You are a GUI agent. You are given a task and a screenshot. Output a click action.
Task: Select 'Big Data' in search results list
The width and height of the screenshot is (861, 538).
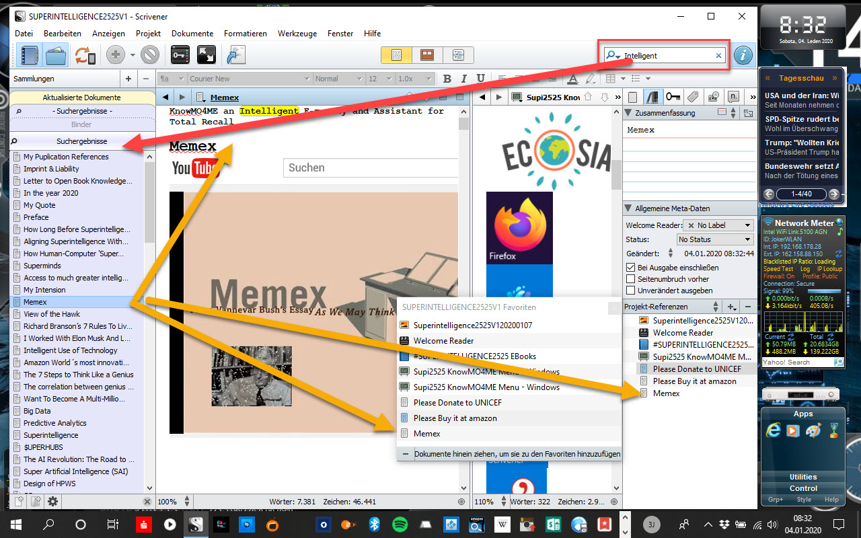point(37,411)
